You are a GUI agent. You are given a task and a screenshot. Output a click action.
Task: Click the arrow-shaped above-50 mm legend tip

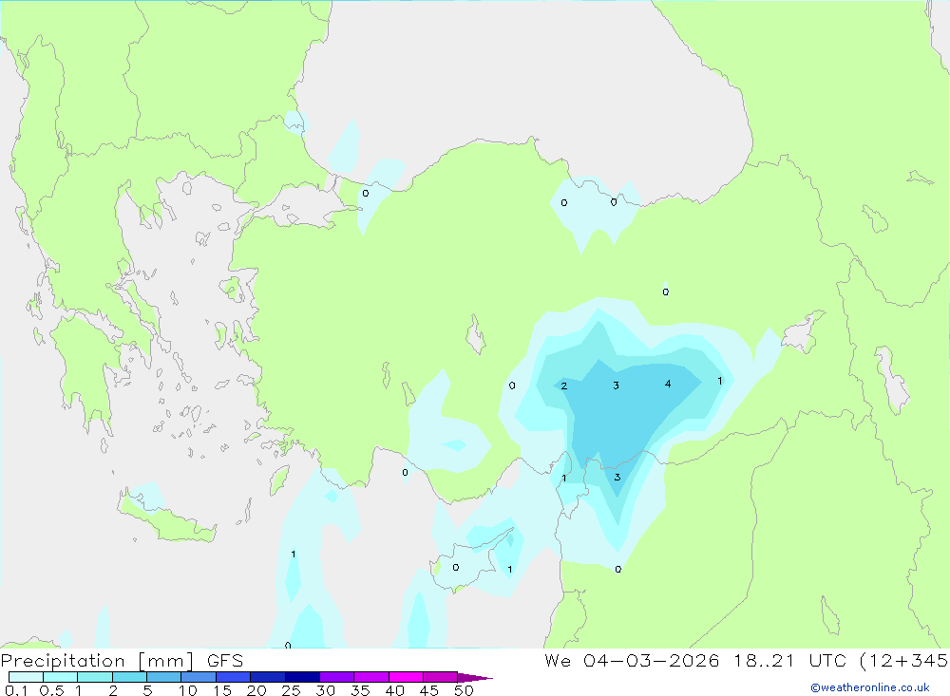[x=474, y=677]
